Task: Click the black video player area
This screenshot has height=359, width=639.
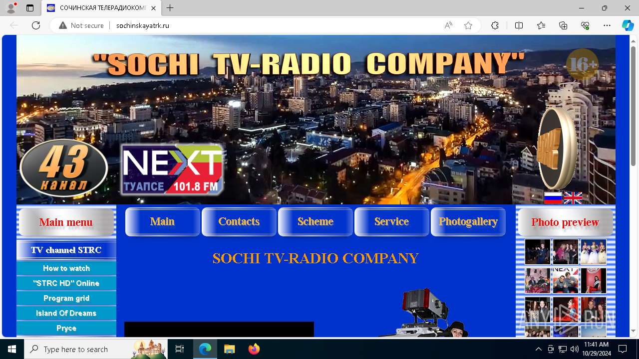Action: coord(219,329)
